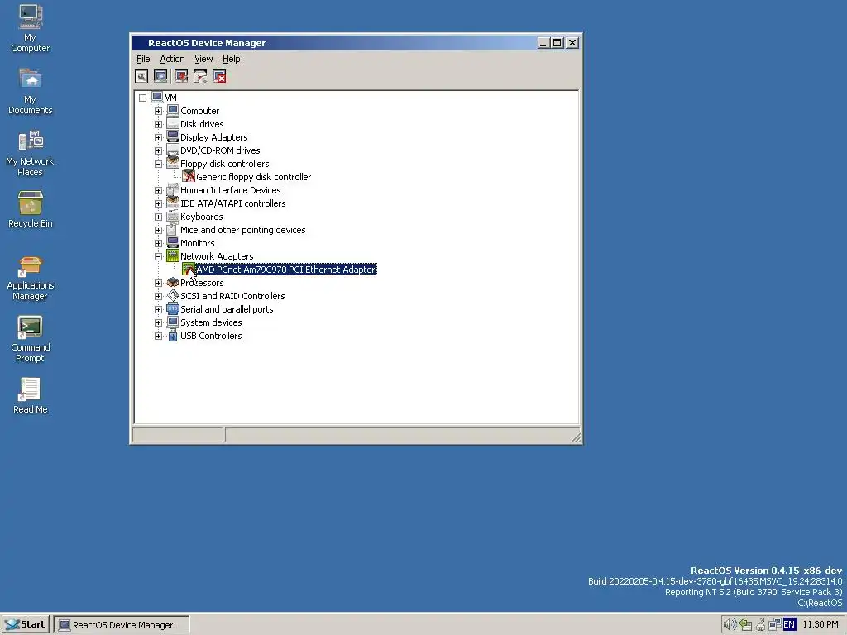847x635 pixels.
Task: Open the Help menu
Action: click(x=232, y=59)
